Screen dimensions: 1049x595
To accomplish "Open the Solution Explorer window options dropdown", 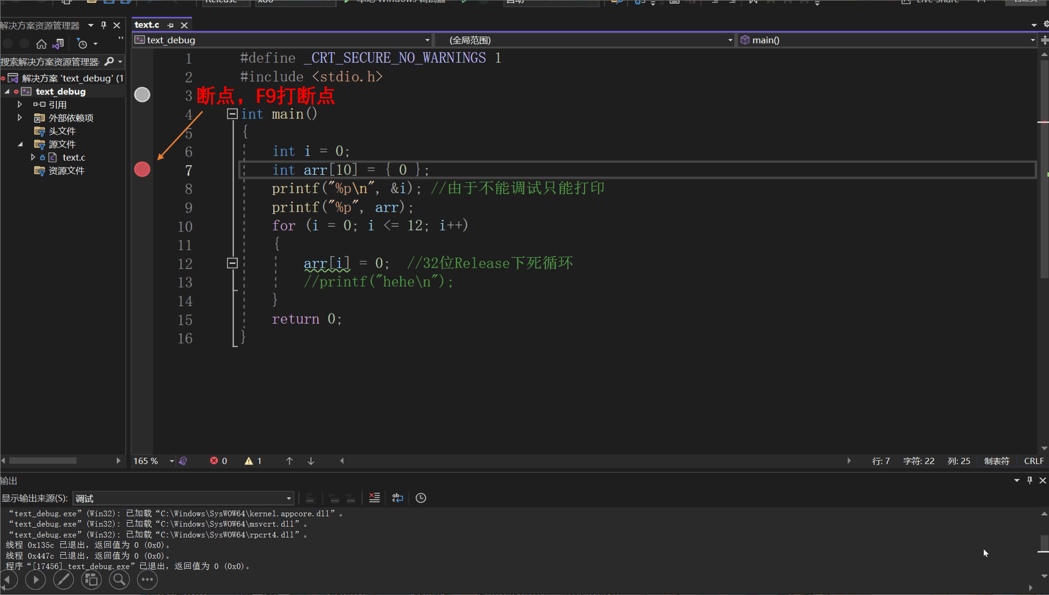I will [91, 25].
